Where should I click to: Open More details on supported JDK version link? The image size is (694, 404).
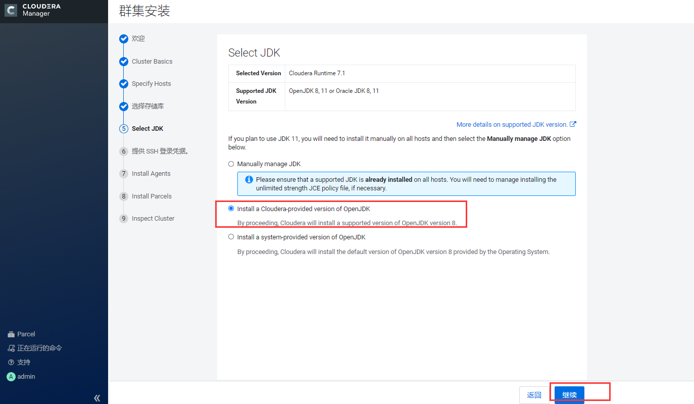[512, 125]
